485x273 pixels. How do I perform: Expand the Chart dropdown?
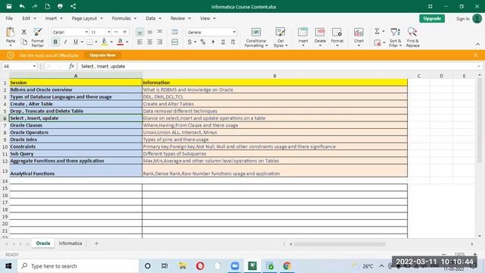pyautogui.click(x=358, y=45)
